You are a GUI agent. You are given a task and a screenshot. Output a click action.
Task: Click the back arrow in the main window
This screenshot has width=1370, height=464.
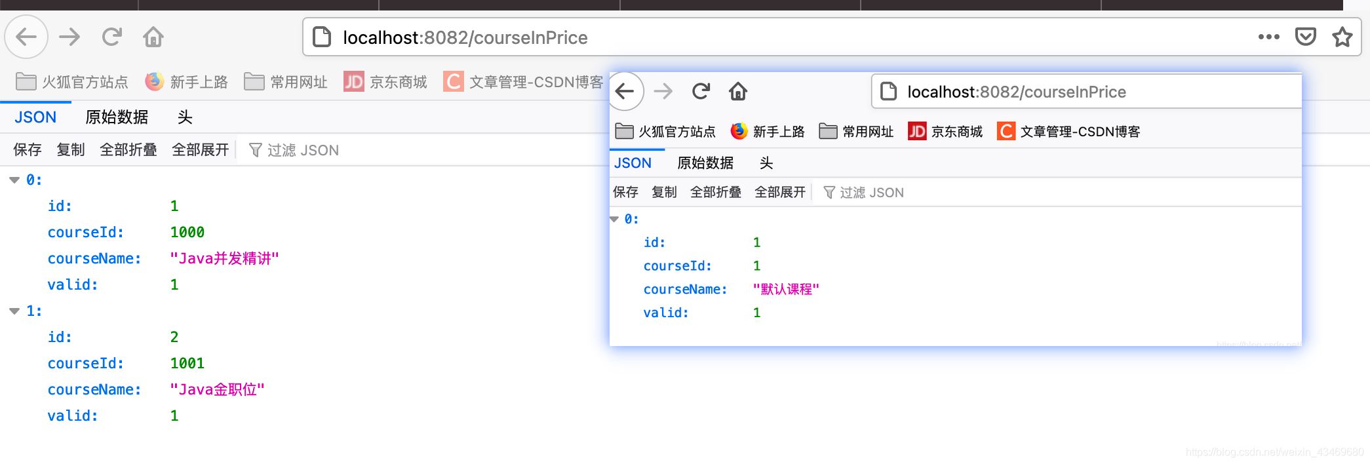tap(26, 37)
